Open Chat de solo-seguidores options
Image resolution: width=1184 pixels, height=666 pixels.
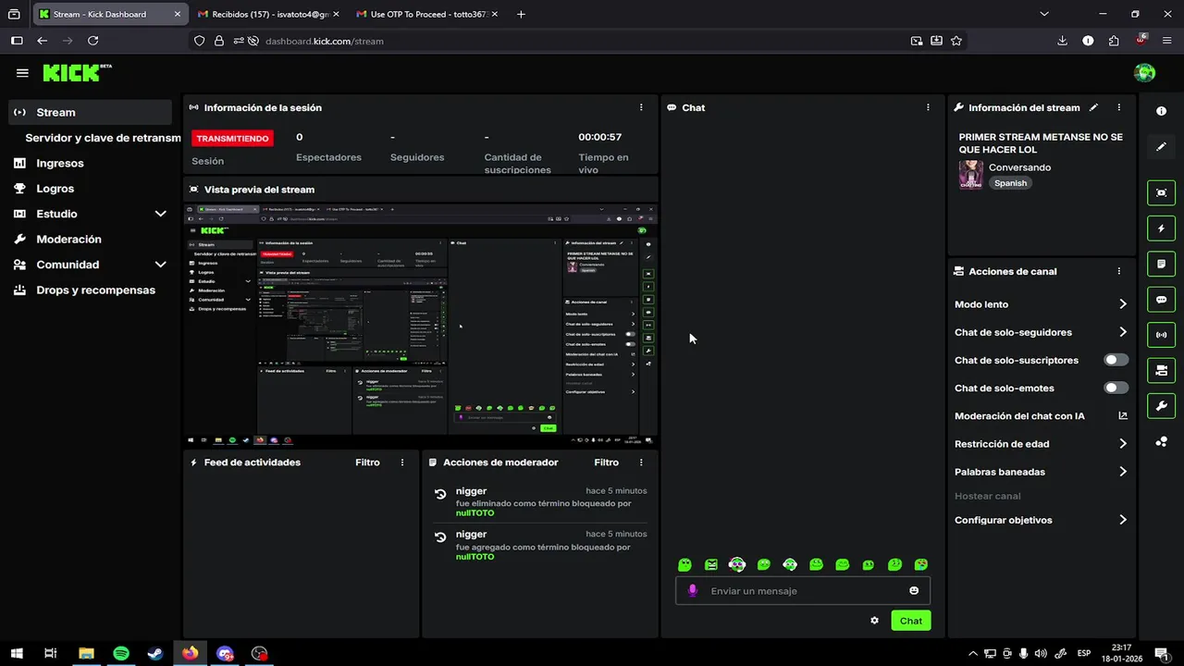[x=1041, y=332]
